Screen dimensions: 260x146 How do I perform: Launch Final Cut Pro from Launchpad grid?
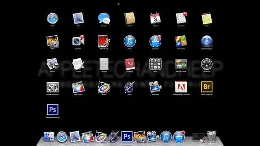click(x=78, y=87)
